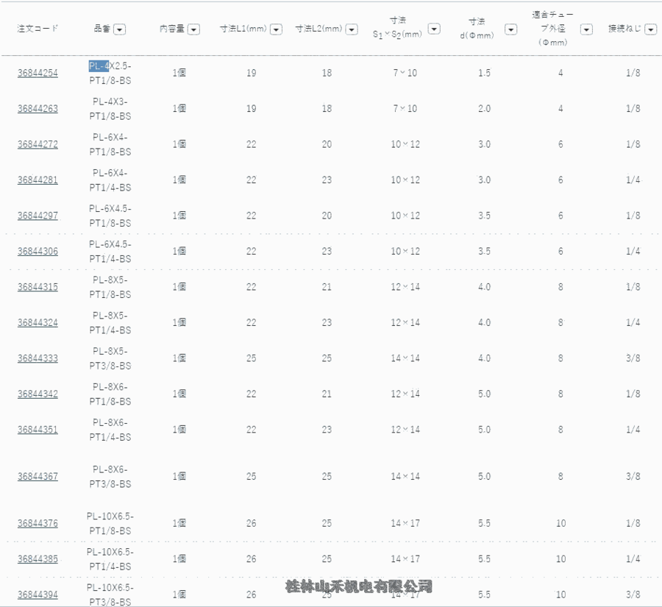Image resolution: width=662 pixels, height=607 pixels.
Task: Select order code 36844281
Action: tap(38, 180)
